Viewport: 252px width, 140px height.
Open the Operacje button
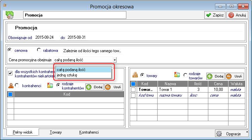(232, 133)
